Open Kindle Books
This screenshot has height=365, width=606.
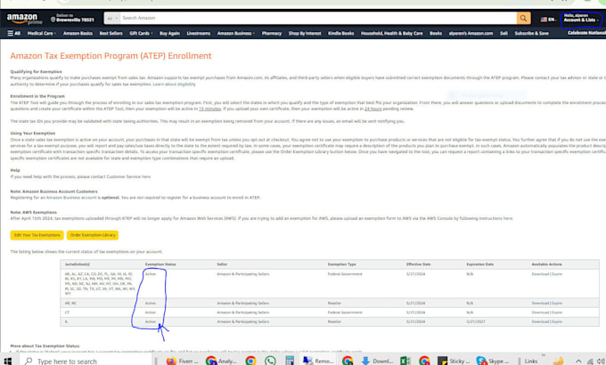(x=340, y=33)
